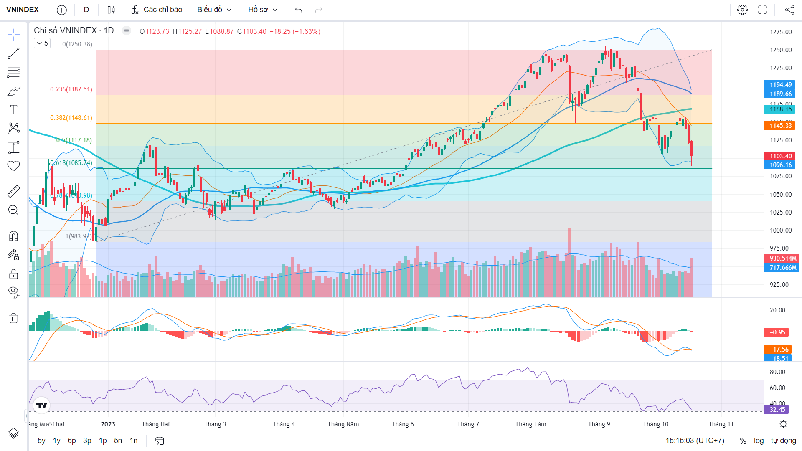Screen dimensions: 802x451
Task: Toggle lock all drawing tools
Action: coord(13,274)
